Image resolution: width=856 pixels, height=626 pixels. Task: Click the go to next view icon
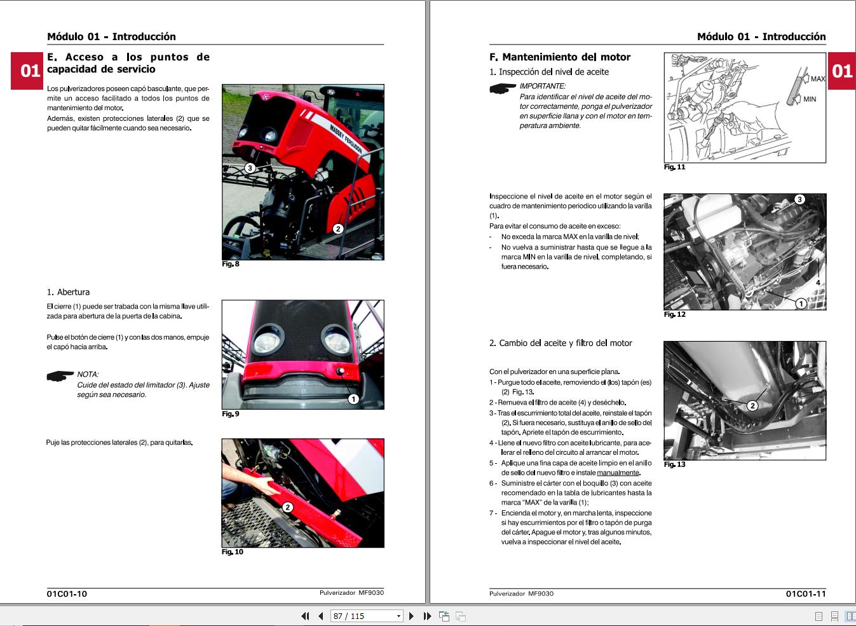tap(461, 616)
